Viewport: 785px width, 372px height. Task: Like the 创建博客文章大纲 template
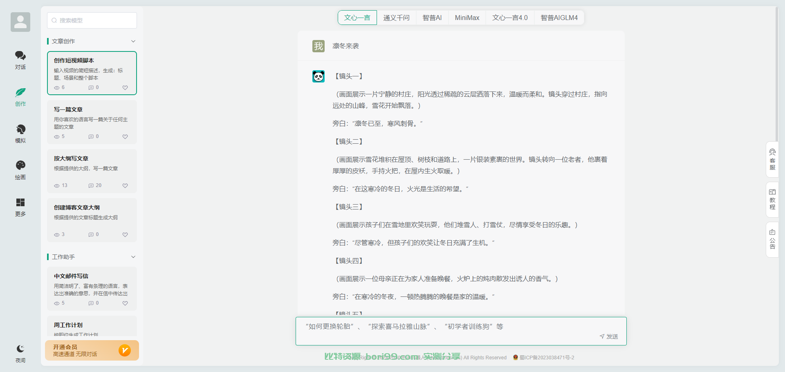tap(125, 235)
